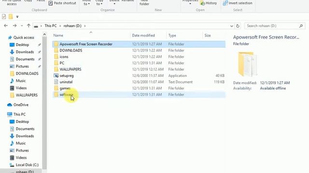The height and width of the screenshot is (173, 309).
Task: Select the PC folder row
Action: 139,63
